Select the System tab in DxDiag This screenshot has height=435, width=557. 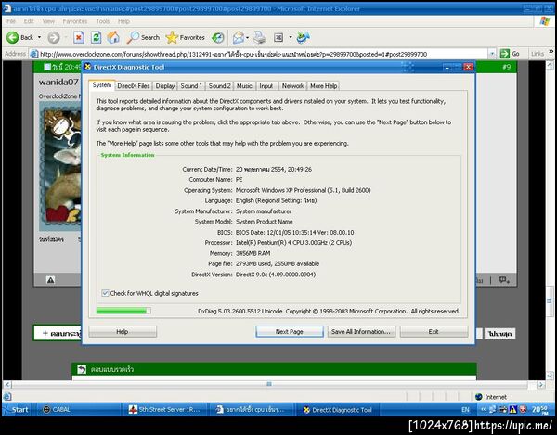[101, 85]
